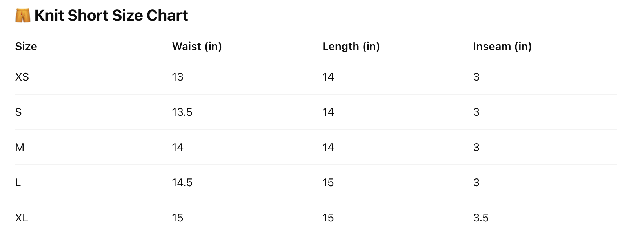The height and width of the screenshot is (252, 629).
Task: Click the XS waist value 13
Action: click(x=178, y=77)
